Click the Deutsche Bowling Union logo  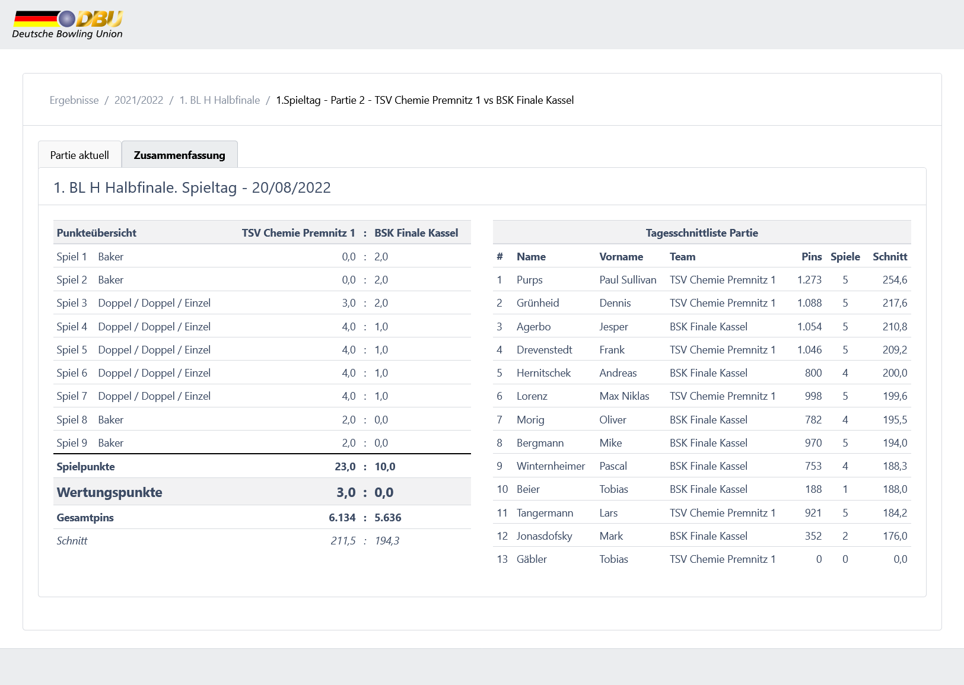pyautogui.click(x=68, y=25)
